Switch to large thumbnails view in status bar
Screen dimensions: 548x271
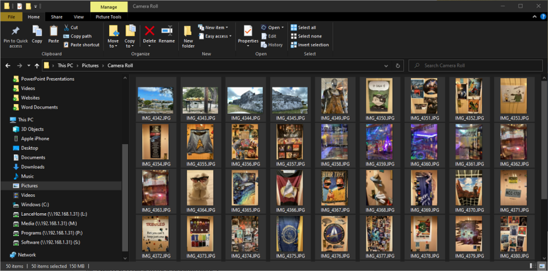[x=541, y=266]
